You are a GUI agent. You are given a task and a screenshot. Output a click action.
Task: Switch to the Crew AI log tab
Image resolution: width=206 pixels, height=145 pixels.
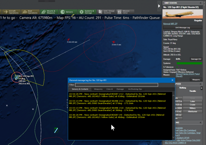109,89
